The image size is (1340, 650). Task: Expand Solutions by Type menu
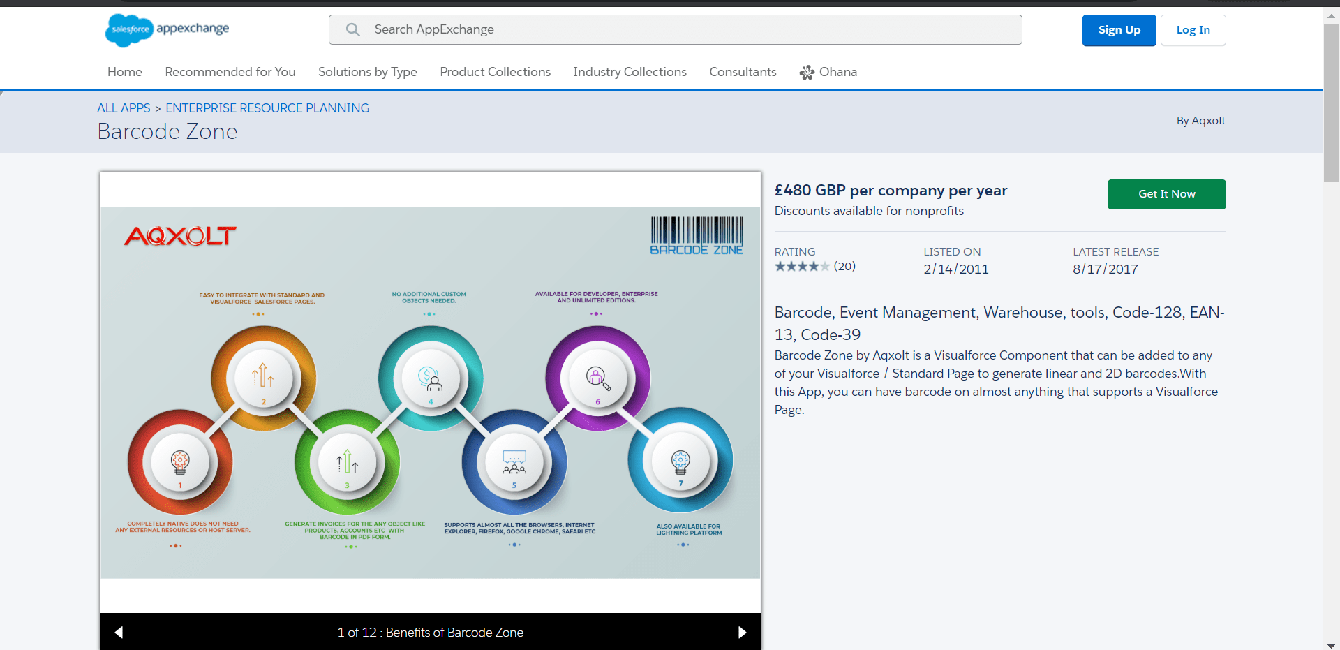point(368,72)
